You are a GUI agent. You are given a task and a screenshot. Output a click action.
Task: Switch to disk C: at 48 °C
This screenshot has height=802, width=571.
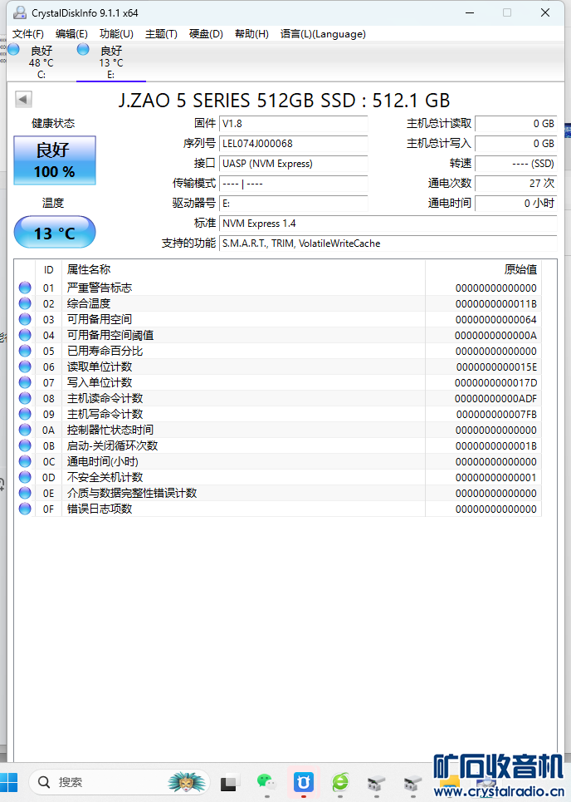41,62
